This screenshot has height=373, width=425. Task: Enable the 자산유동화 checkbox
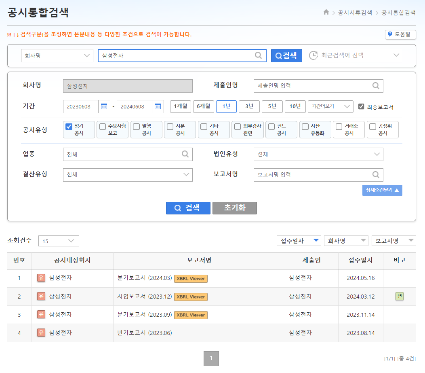(305, 127)
